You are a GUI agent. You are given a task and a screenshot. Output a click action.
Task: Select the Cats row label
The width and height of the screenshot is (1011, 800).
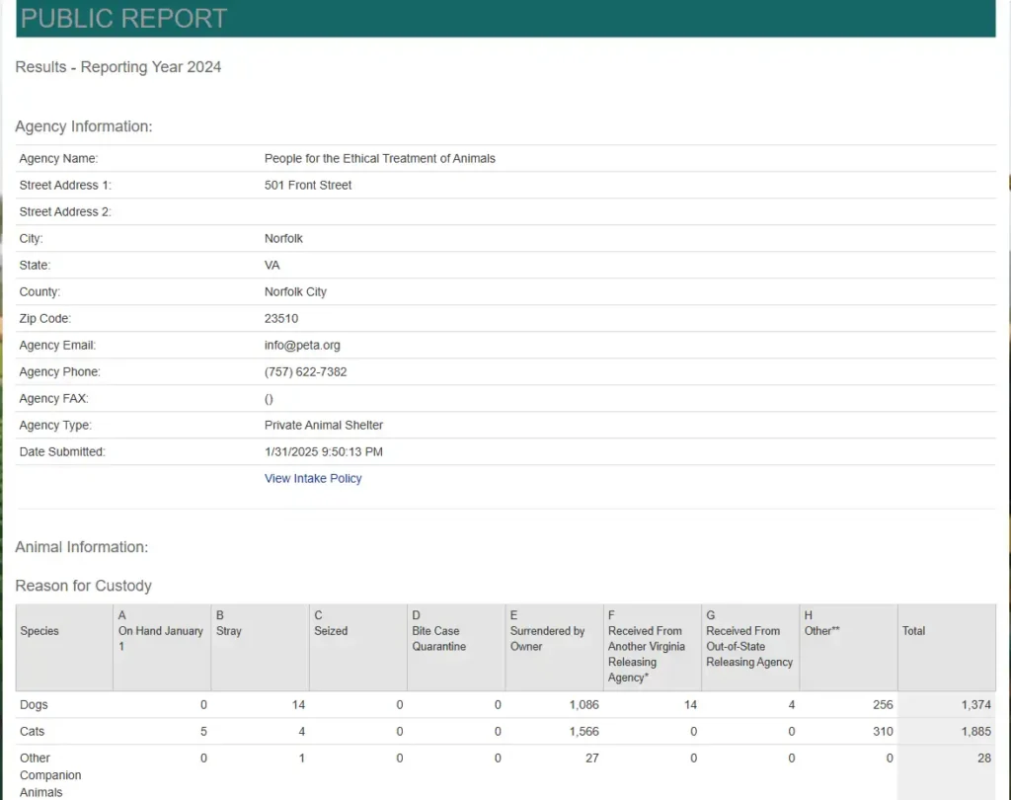(33, 732)
